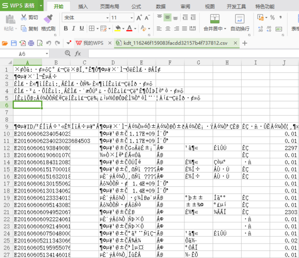Expand the font size 11 dropdown
299x258 pixels.
coord(132,18)
